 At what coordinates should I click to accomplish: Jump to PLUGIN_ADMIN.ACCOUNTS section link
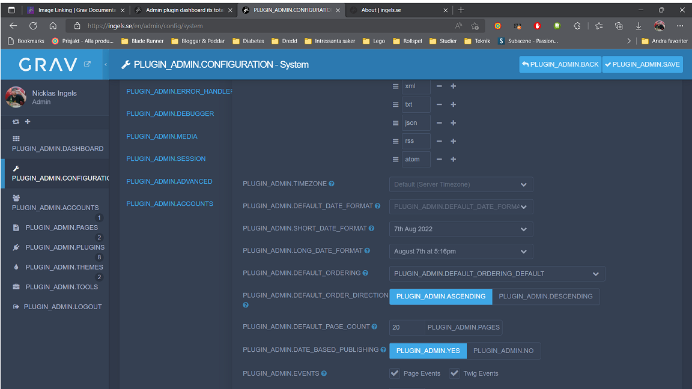point(169,204)
